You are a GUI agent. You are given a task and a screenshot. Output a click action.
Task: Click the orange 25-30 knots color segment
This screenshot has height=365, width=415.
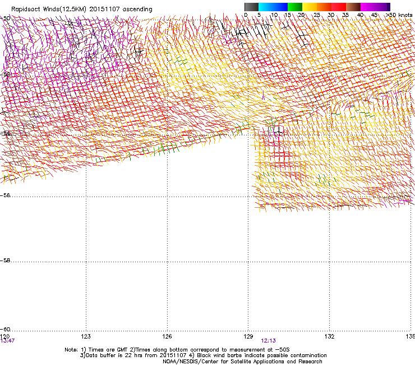click(x=324, y=7)
